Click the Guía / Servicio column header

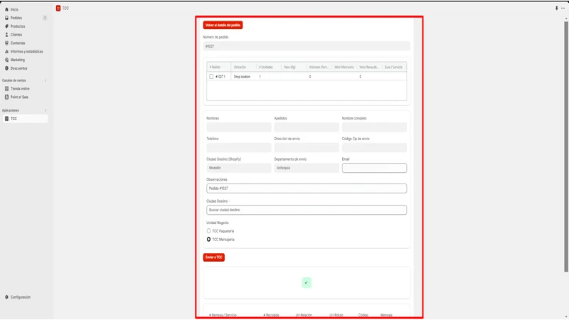click(394, 67)
